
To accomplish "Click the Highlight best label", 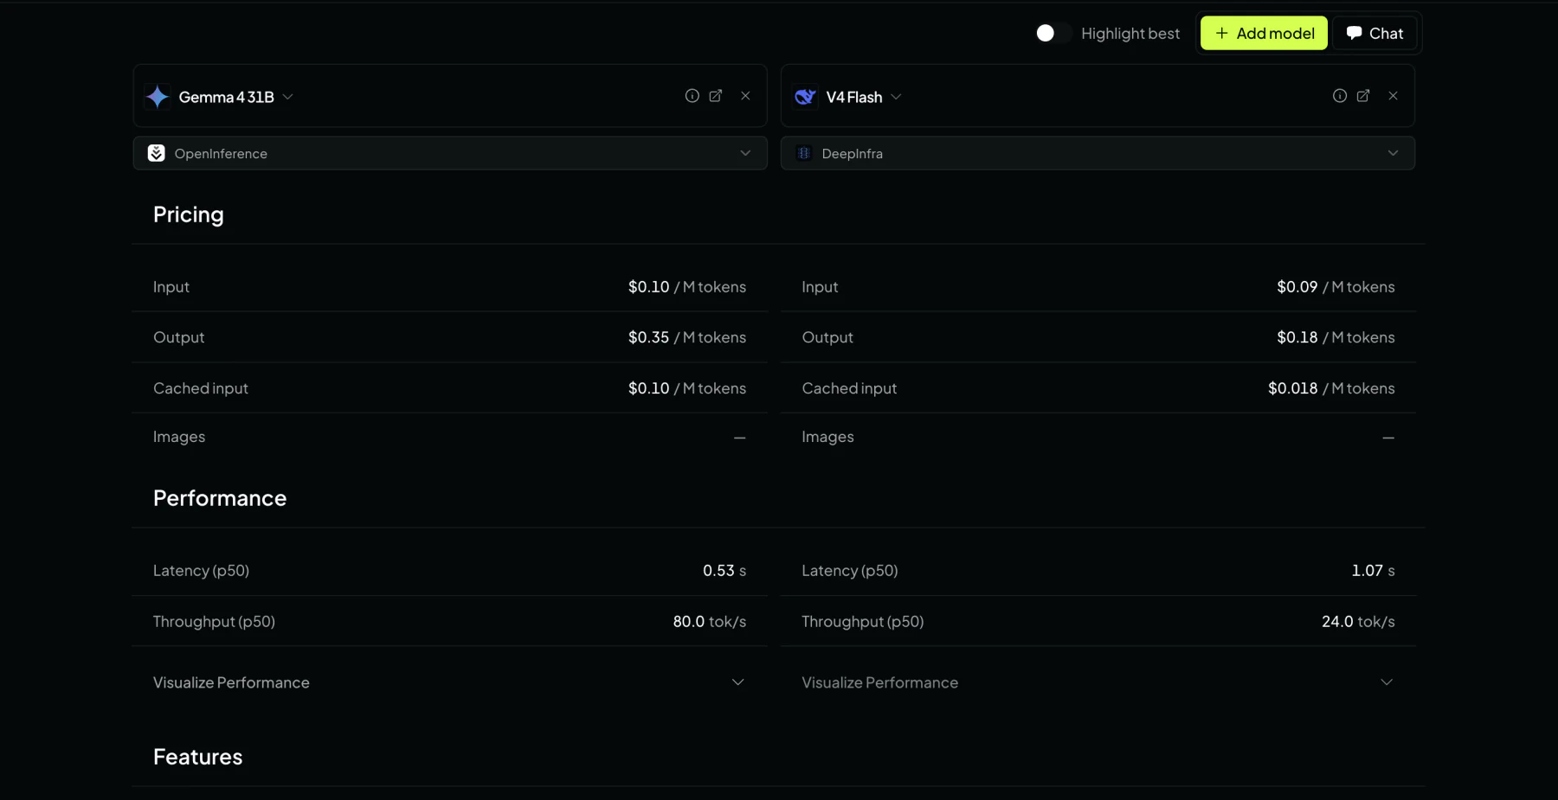I will coord(1130,34).
